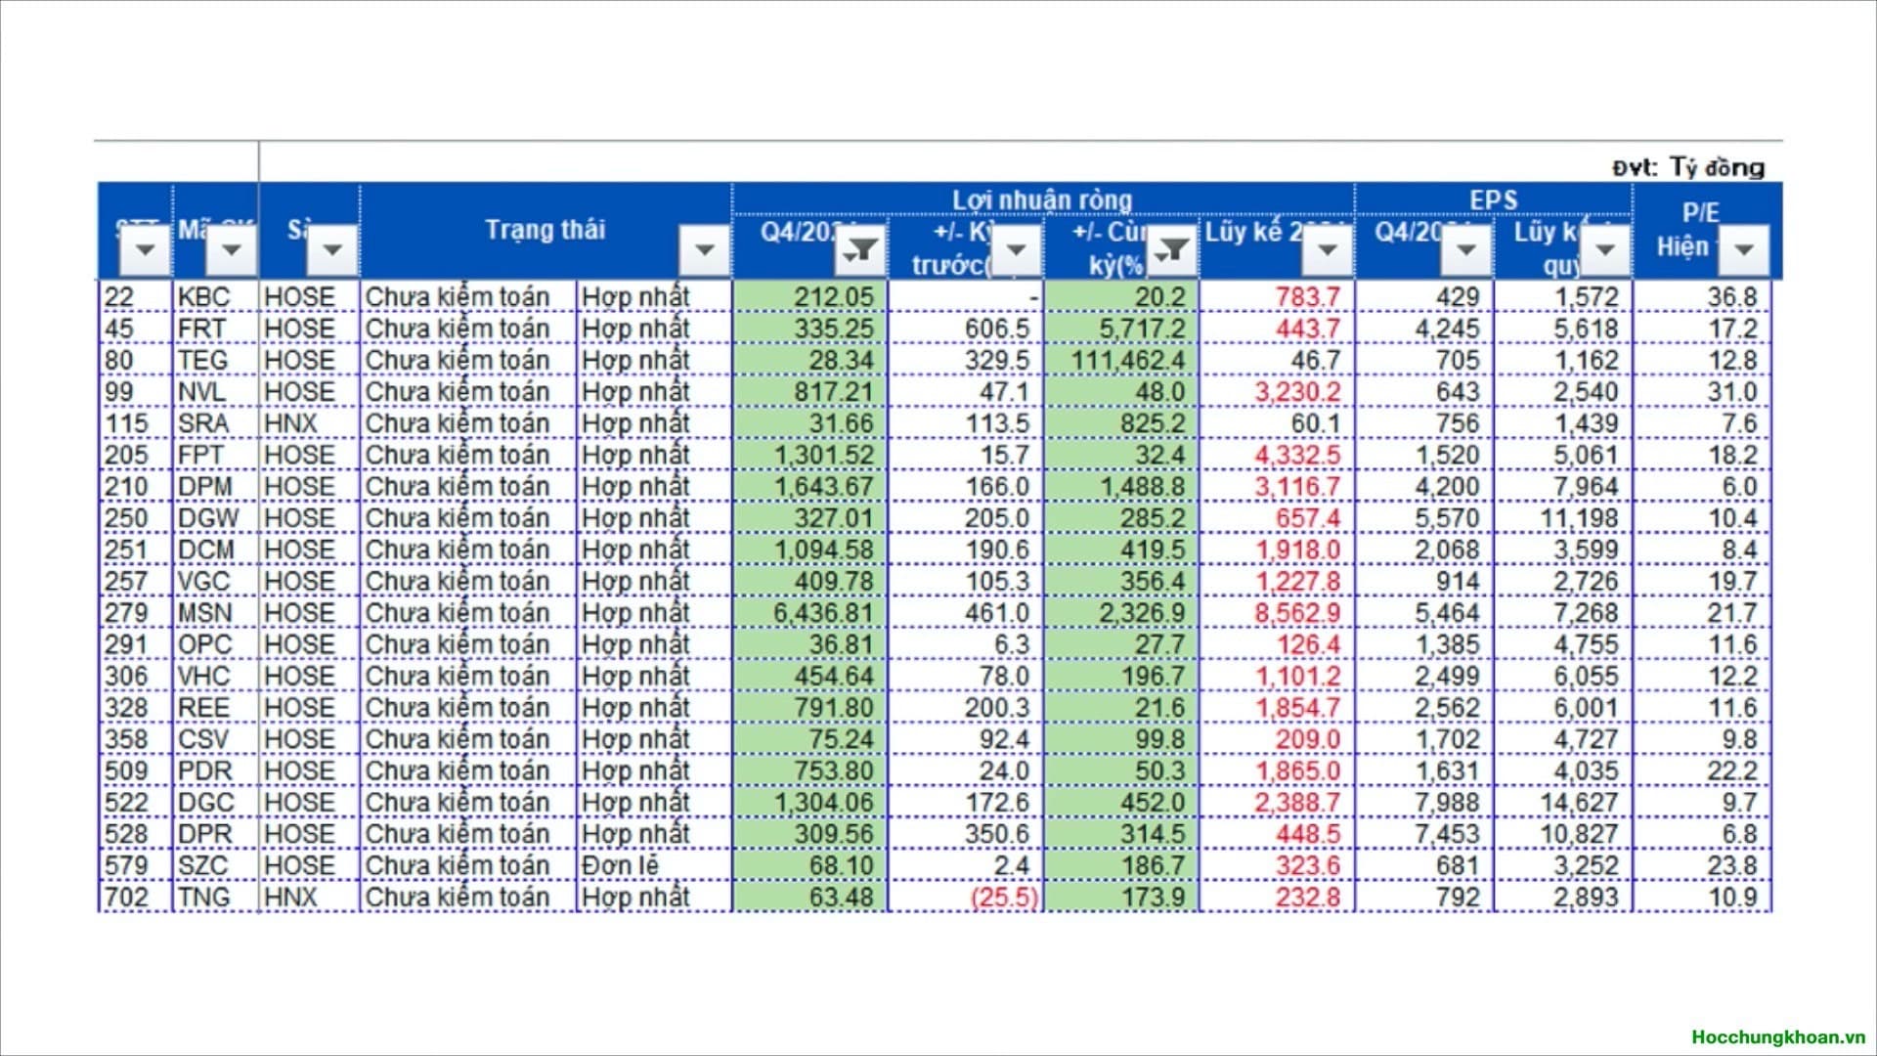Viewport: 1877px width, 1056px height.
Task: Click the Hocchungkhoan.vn link
Action: (x=1777, y=1037)
